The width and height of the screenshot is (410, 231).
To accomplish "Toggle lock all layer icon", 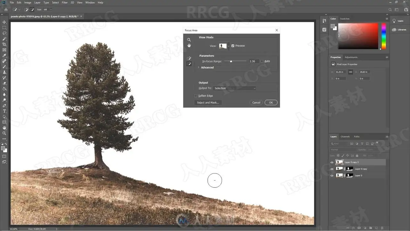I will tap(358, 156).
